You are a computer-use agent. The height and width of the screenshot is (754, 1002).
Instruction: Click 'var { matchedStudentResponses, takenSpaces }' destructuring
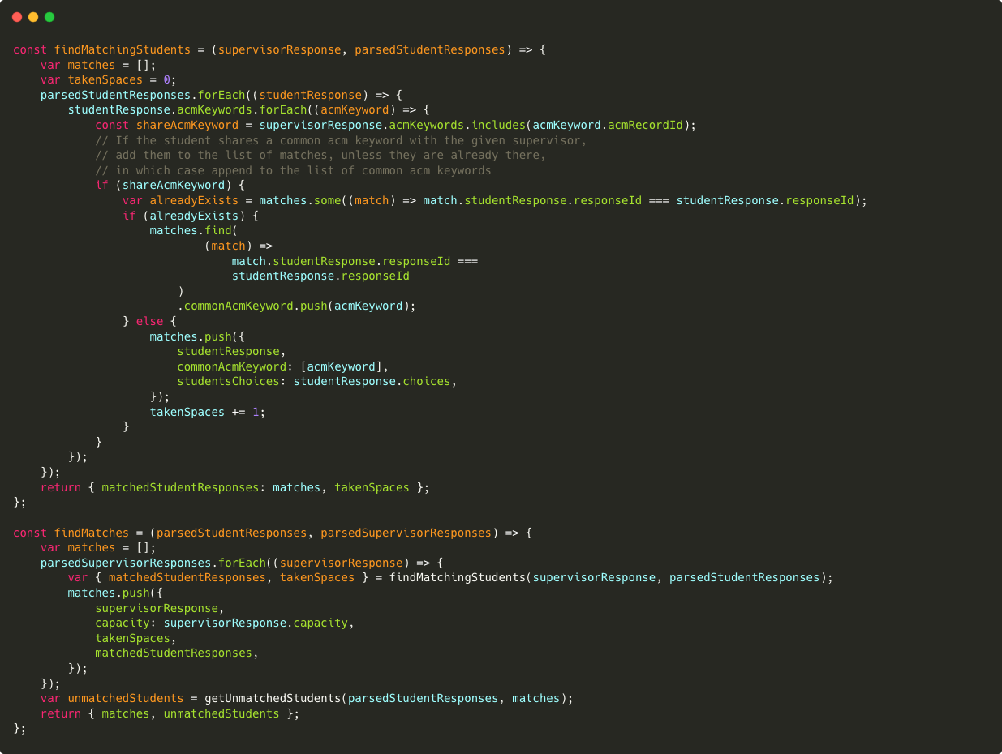click(217, 577)
